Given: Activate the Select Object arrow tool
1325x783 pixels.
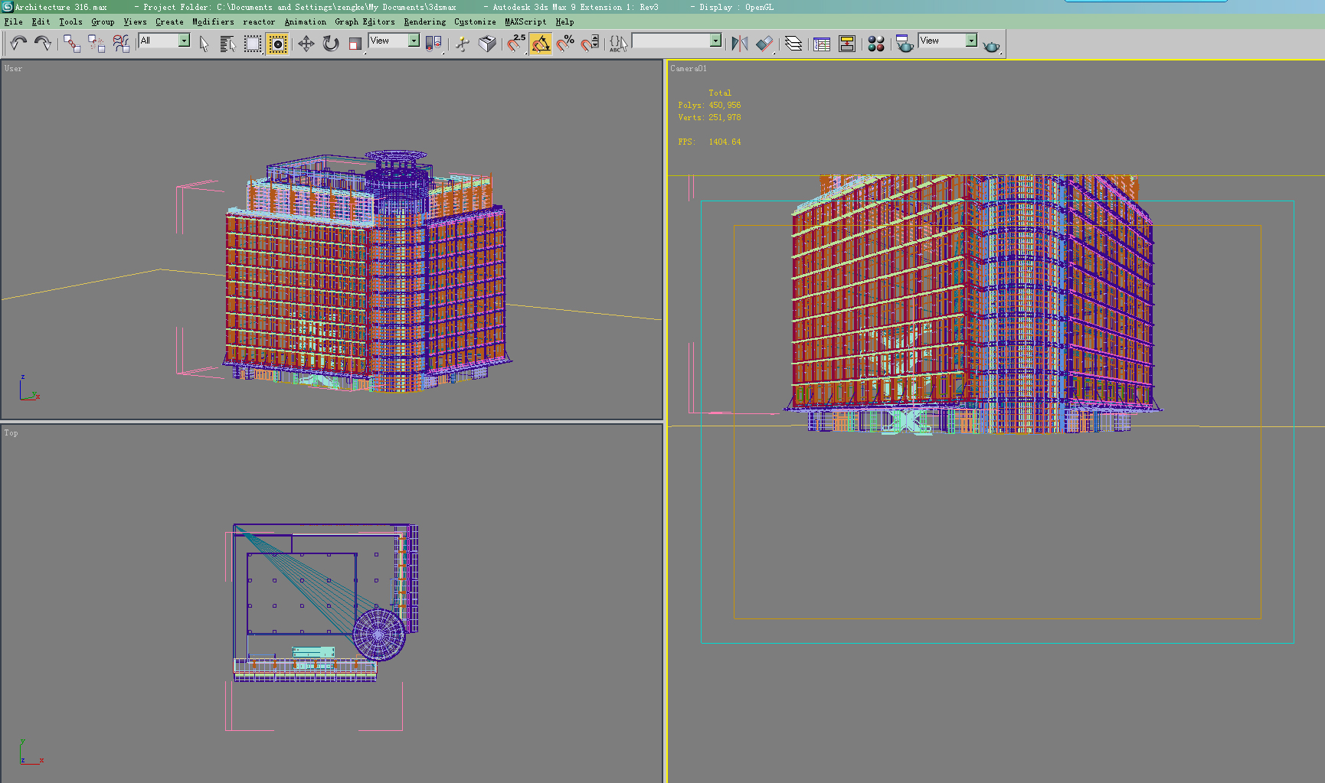Looking at the screenshot, I should [x=204, y=44].
